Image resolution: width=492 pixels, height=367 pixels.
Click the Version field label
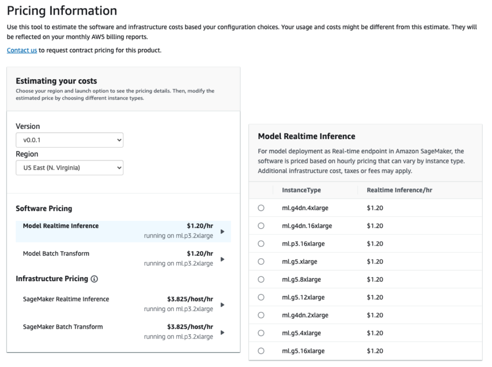pyautogui.click(x=28, y=126)
